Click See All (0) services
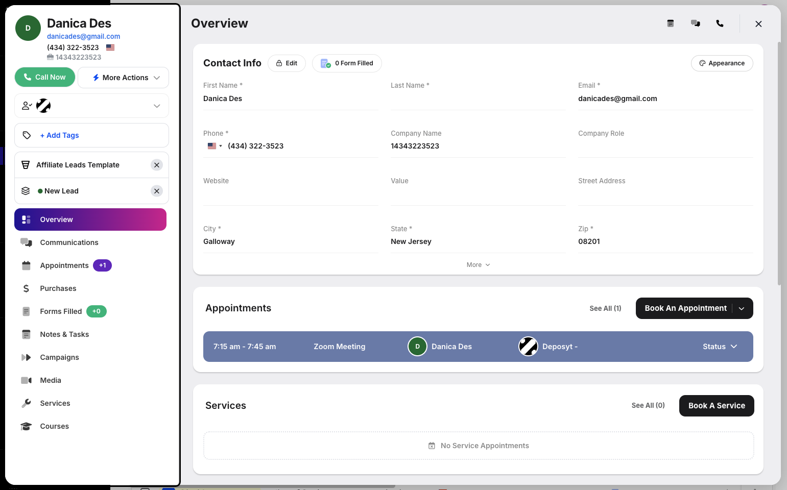This screenshot has height=490, width=787. coord(648,405)
